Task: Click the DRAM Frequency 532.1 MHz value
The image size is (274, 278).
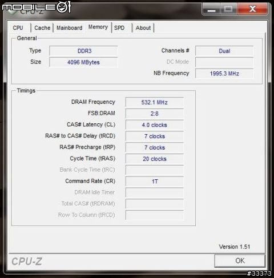Action: click(x=155, y=102)
